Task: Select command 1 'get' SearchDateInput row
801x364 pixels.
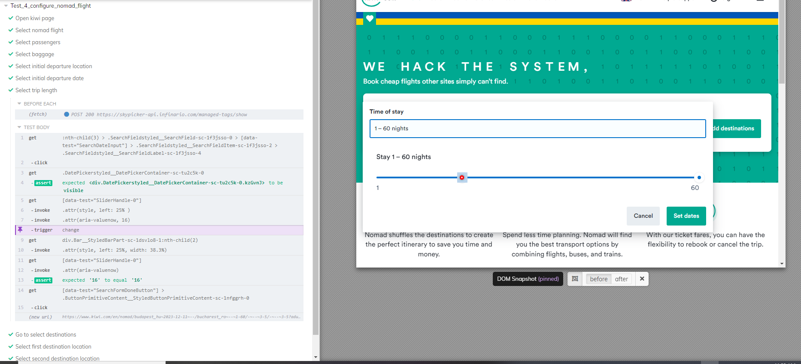Action: 159,145
